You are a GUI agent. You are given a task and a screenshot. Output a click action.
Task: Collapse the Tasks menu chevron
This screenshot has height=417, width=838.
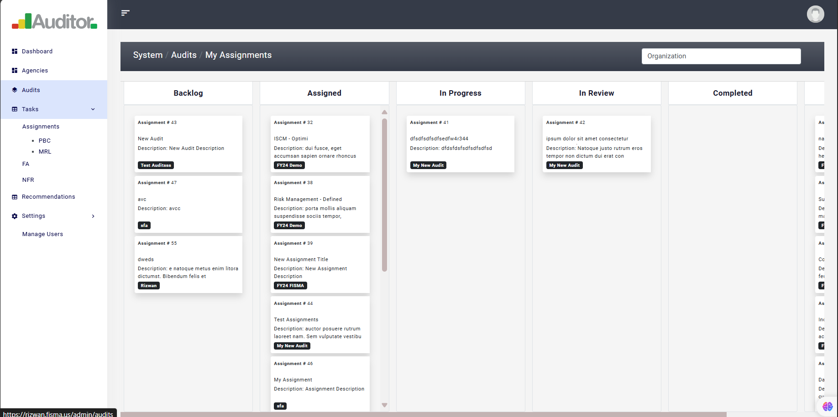93,109
